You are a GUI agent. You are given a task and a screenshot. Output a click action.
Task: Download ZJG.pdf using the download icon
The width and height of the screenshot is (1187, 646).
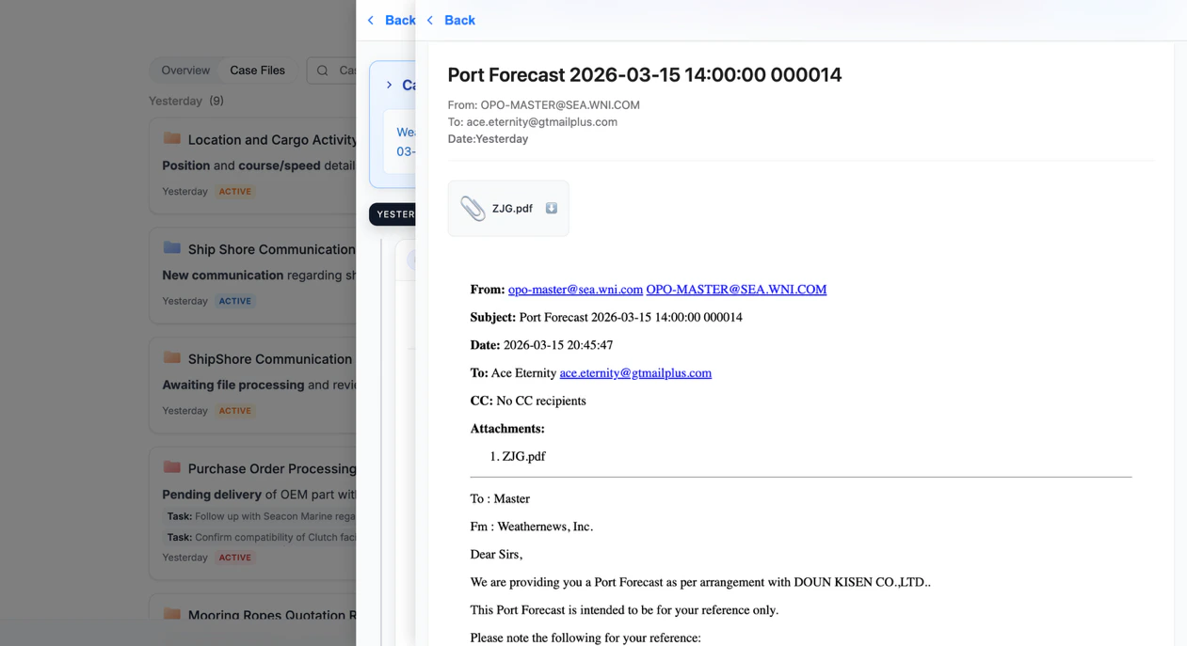point(551,208)
